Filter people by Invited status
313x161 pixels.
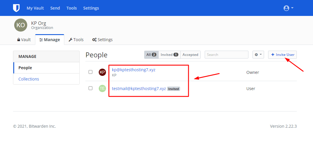tap(169, 54)
